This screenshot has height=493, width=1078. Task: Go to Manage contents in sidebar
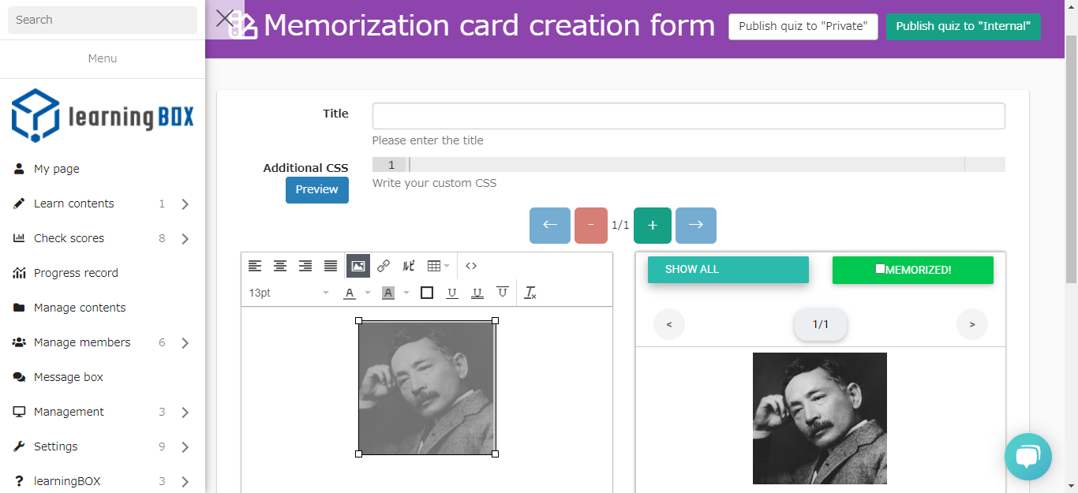[x=80, y=308]
